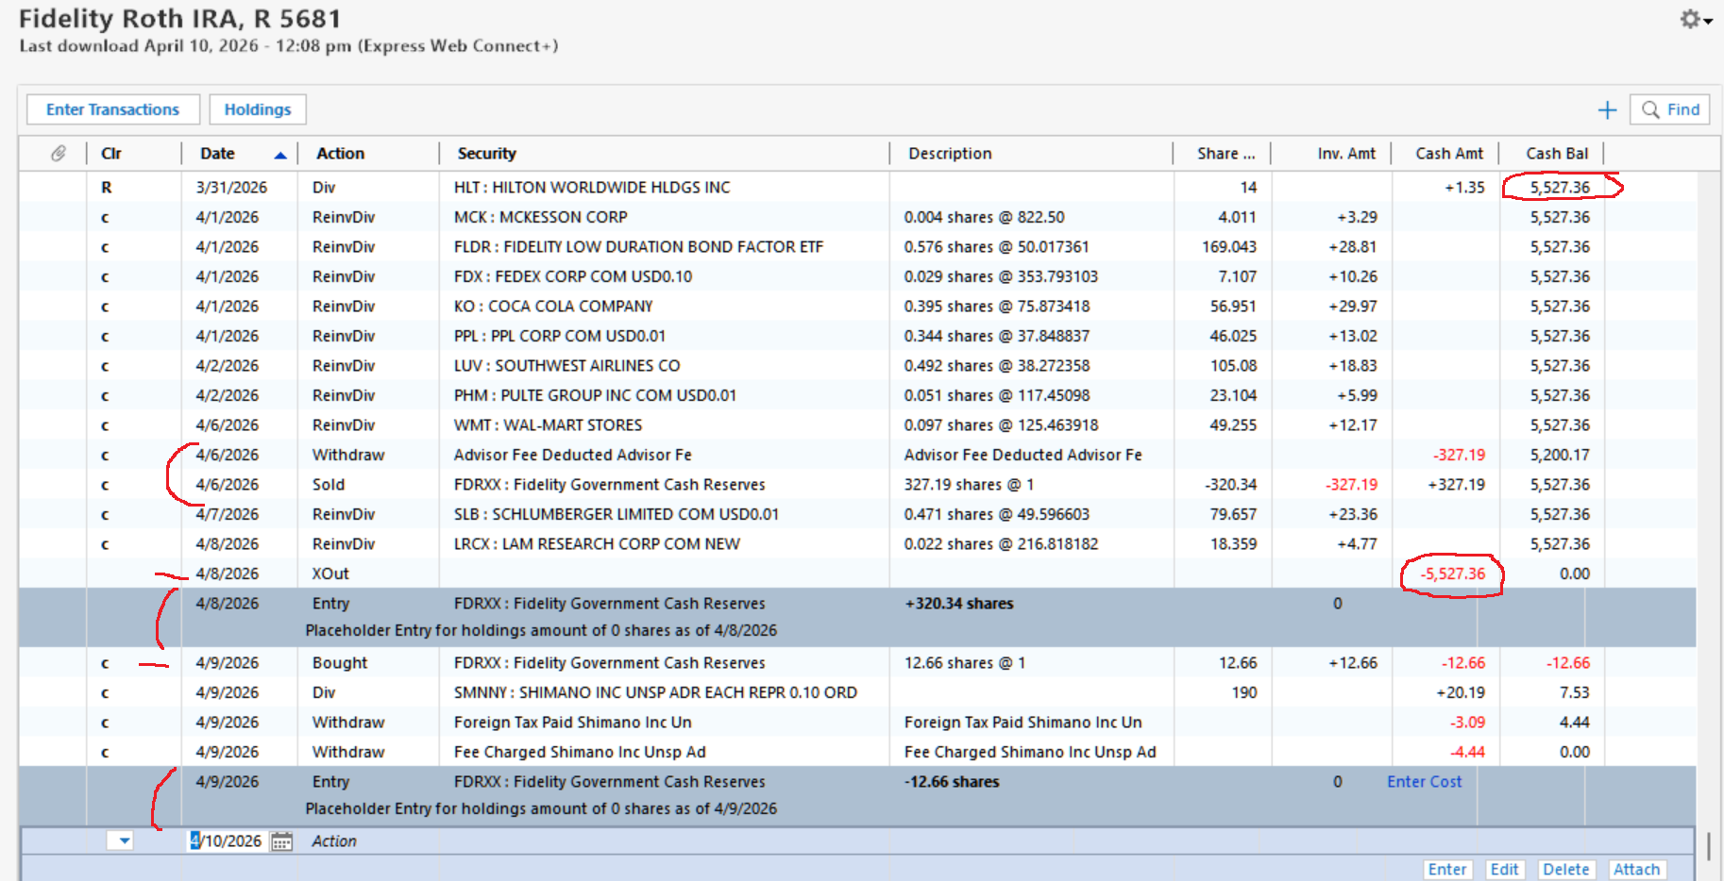Select the HLT Hilton Worldwide dividend row
This screenshot has height=881, width=1724.
pyautogui.click(x=857, y=187)
